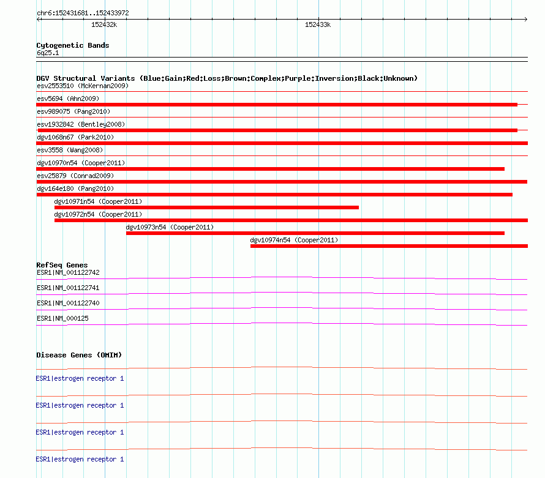Click the red bar under esv5694
The image size is (545, 478).
click(277, 105)
